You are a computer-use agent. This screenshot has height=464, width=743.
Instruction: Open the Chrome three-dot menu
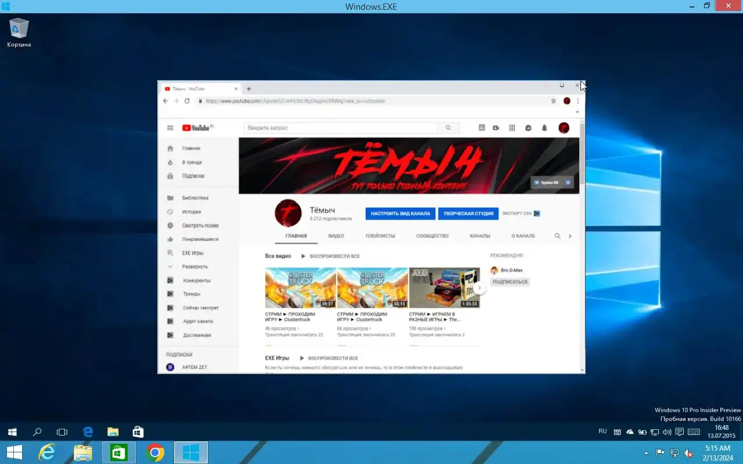pos(578,101)
